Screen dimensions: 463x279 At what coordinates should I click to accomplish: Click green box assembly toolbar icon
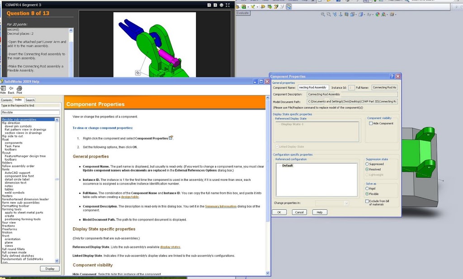[244, 6]
